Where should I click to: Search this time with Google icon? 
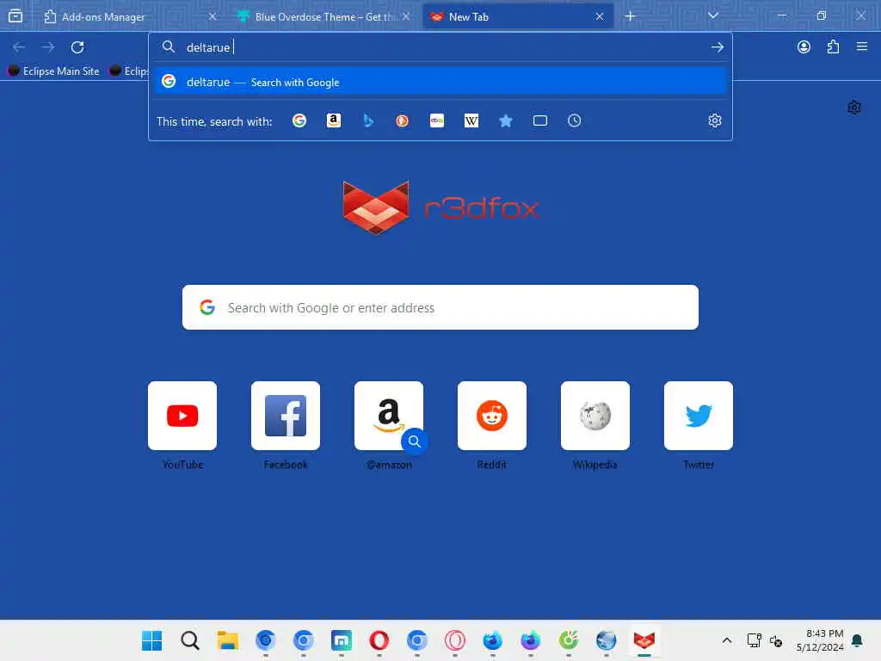point(299,120)
